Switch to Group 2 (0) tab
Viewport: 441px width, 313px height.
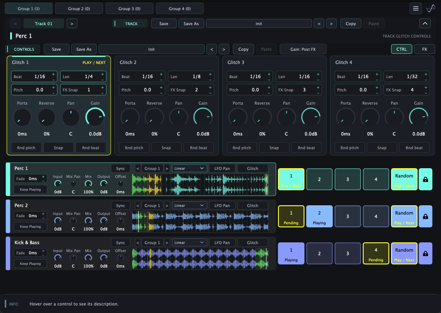[x=79, y=9]
